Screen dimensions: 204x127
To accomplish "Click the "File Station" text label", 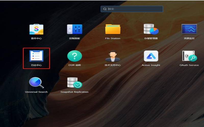I will (x=113, y=38).
